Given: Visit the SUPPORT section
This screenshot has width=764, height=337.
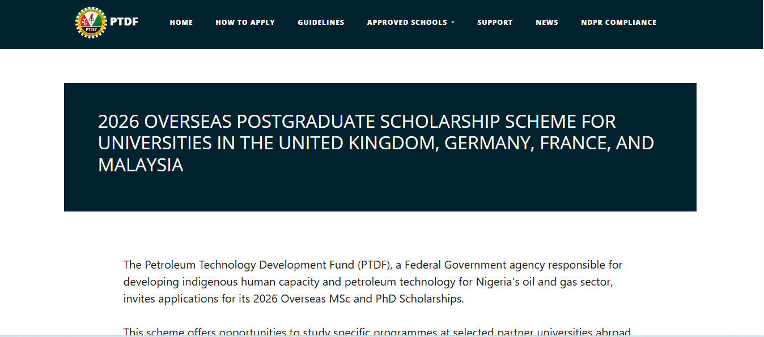Looking at the screenshot, I should click(495, 23).
